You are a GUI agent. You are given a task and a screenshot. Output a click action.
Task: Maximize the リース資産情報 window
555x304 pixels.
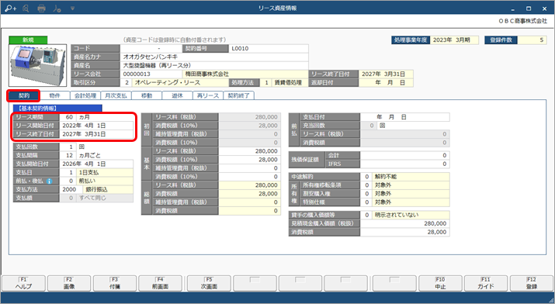click(x=529, y=8)
